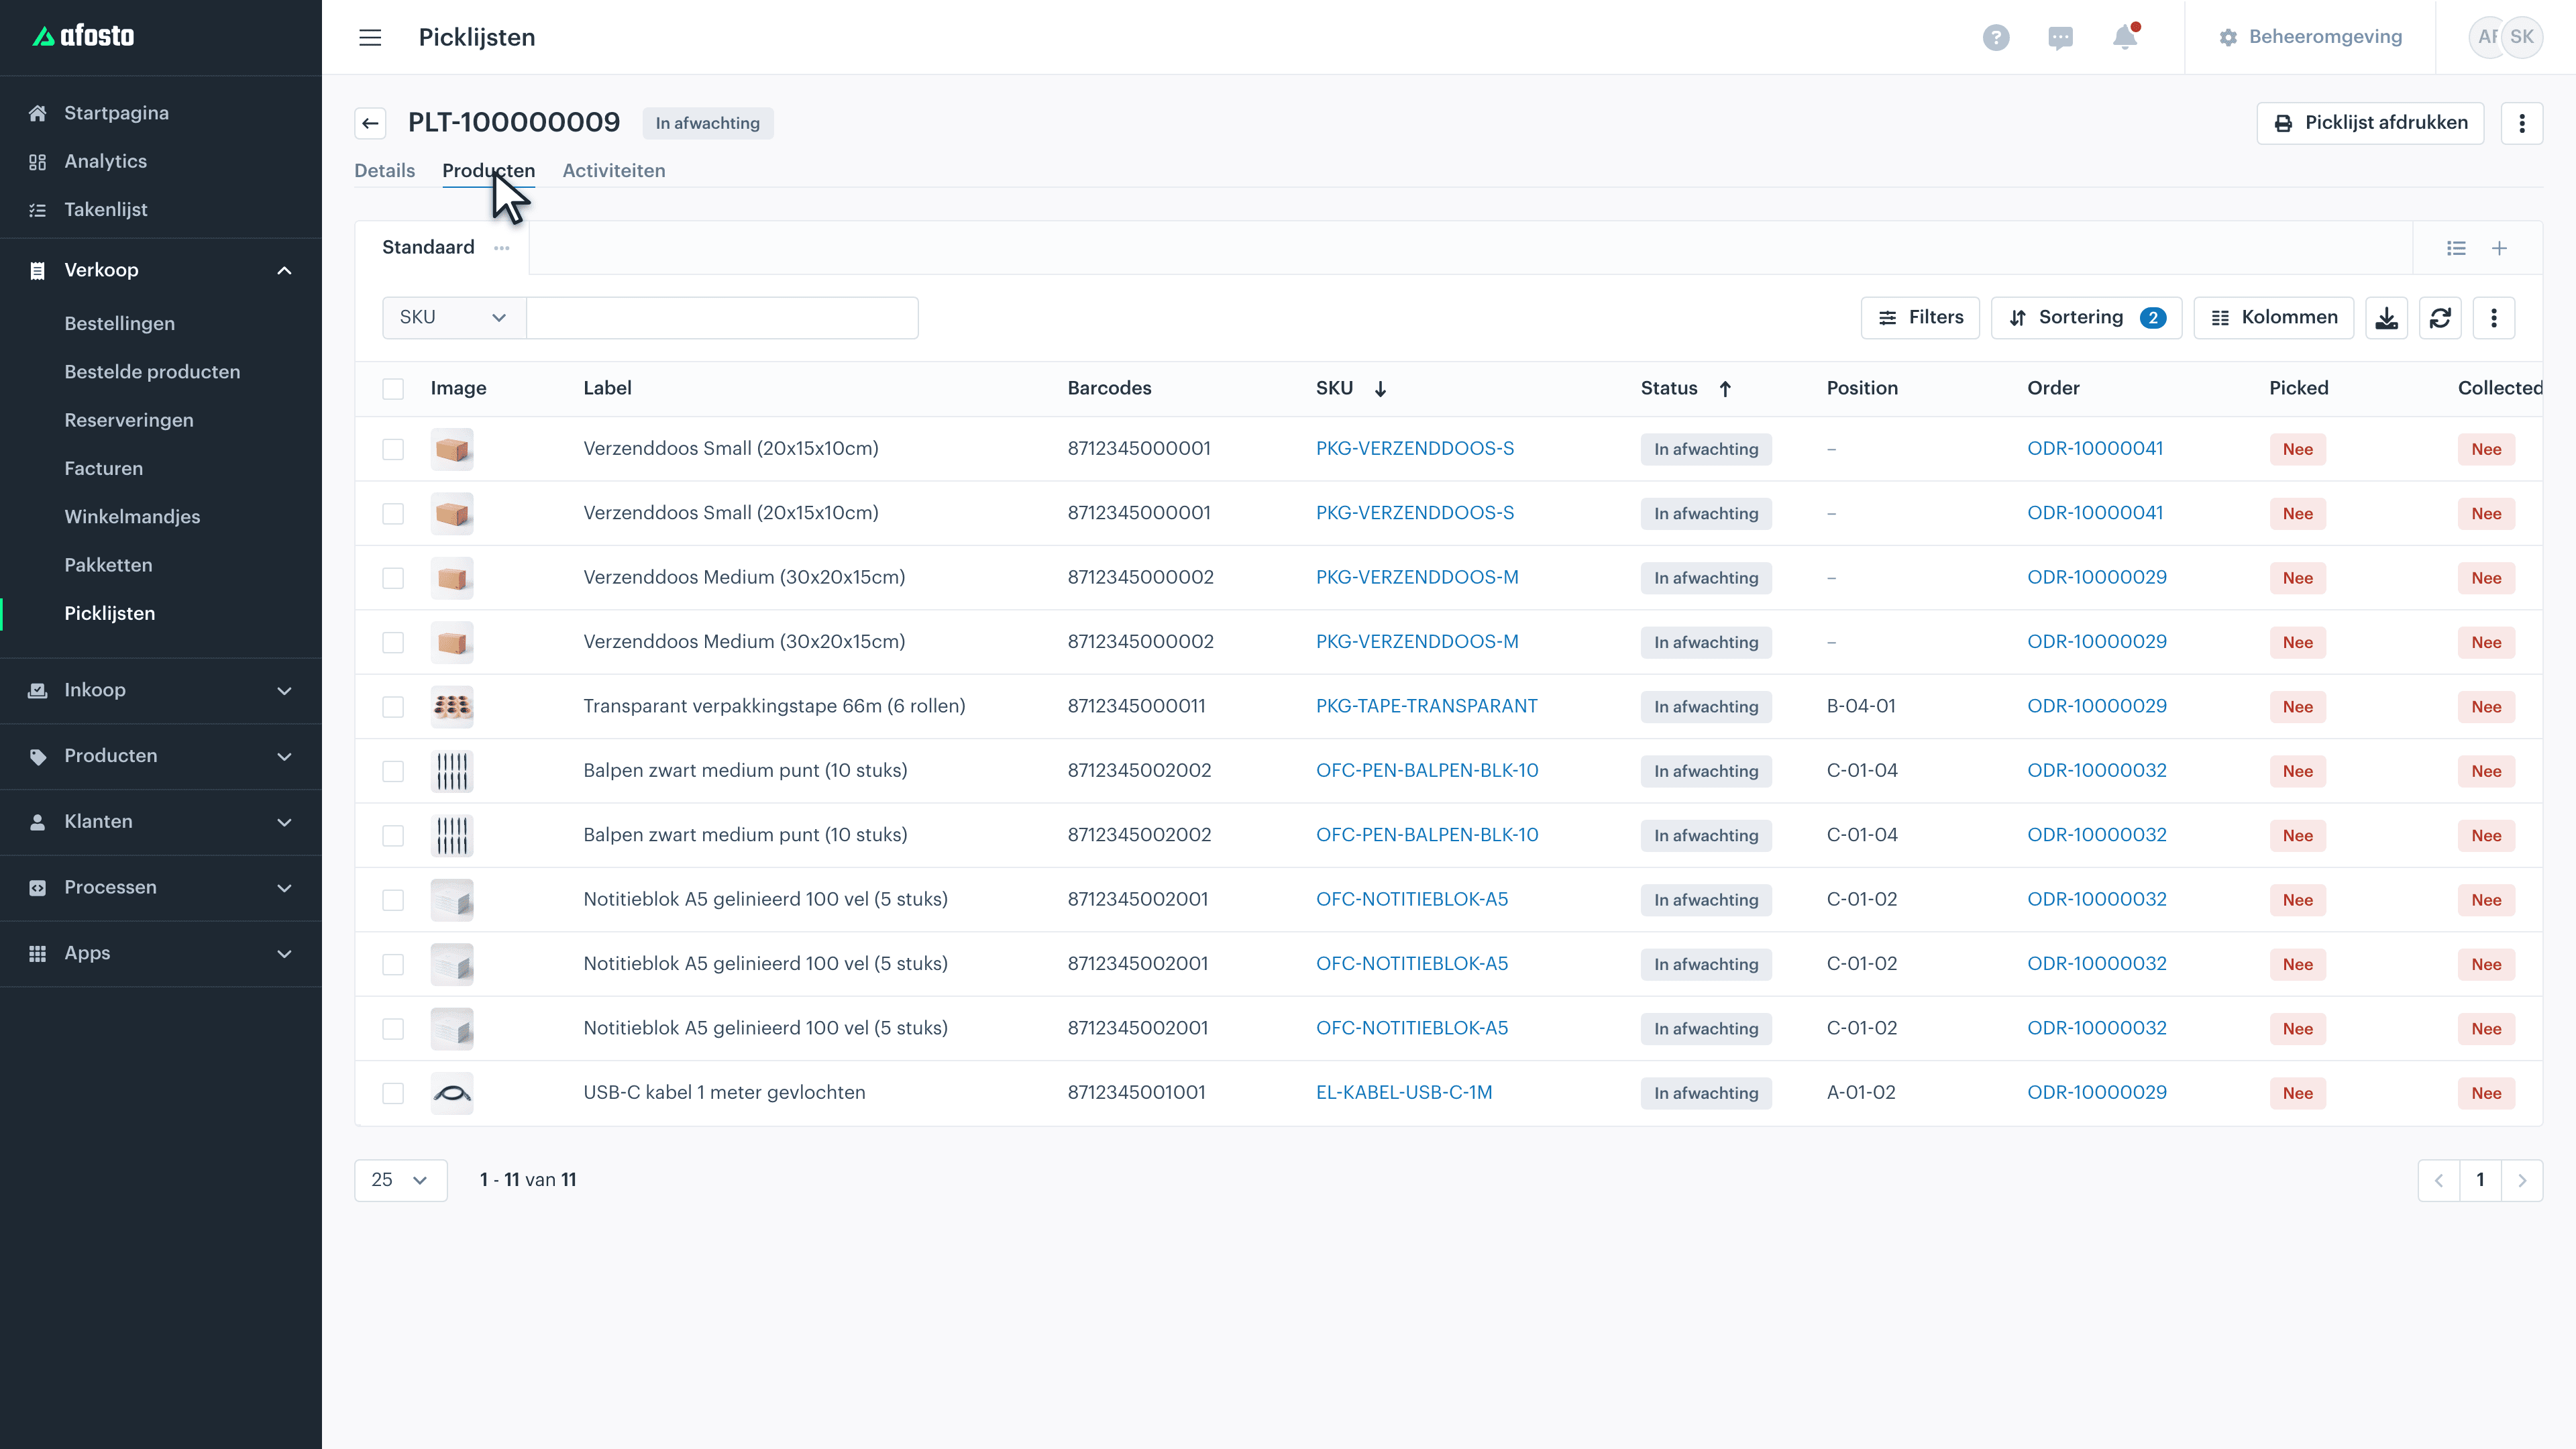Click the search input next to SKU

722,318
